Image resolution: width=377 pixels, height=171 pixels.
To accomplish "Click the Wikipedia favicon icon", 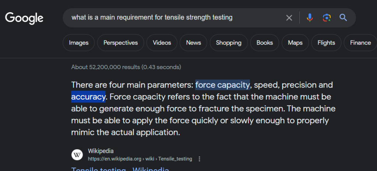I will (x=77, y=155).
